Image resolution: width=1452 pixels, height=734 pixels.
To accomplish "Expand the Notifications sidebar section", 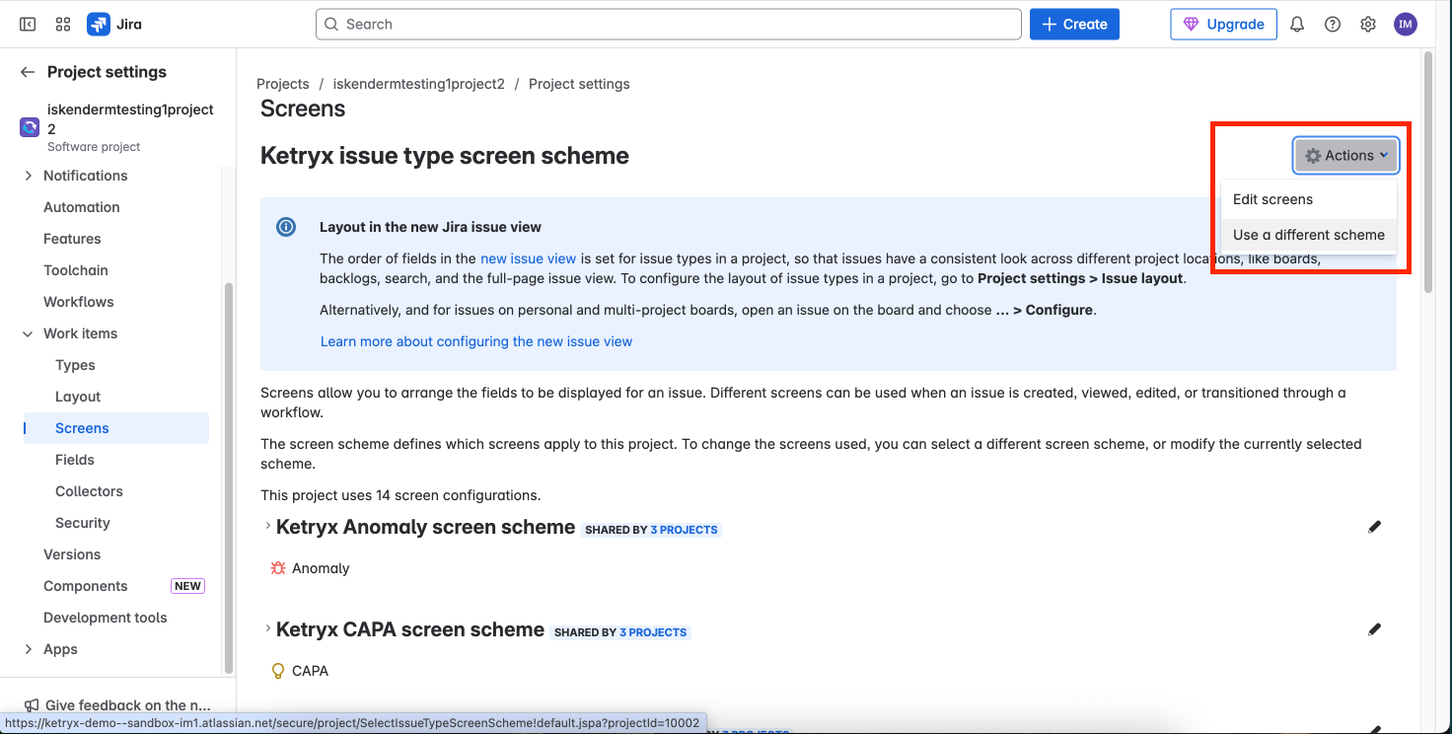I will [x=28, y=176].
